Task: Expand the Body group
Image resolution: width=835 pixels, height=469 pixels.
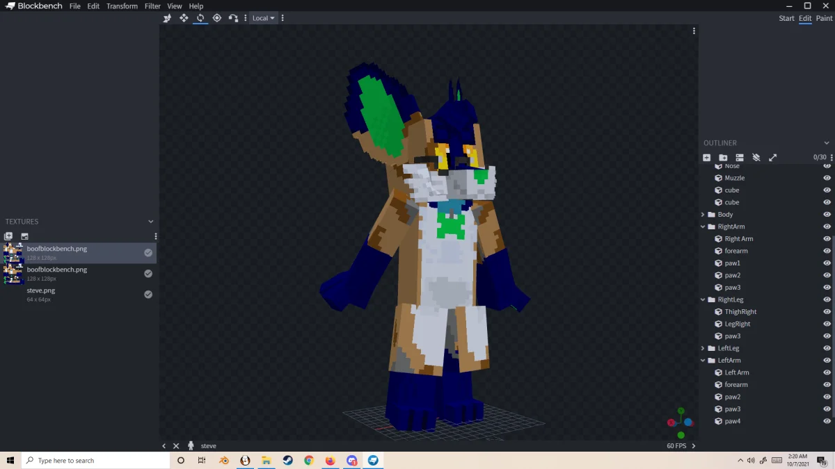Action: [x=703, y=215]
